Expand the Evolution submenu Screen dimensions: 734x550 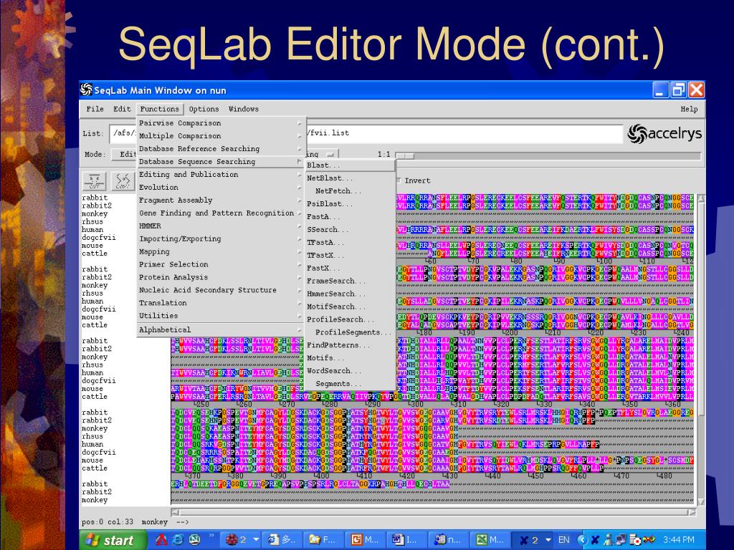pyautogui.click(x=221, y=187)
